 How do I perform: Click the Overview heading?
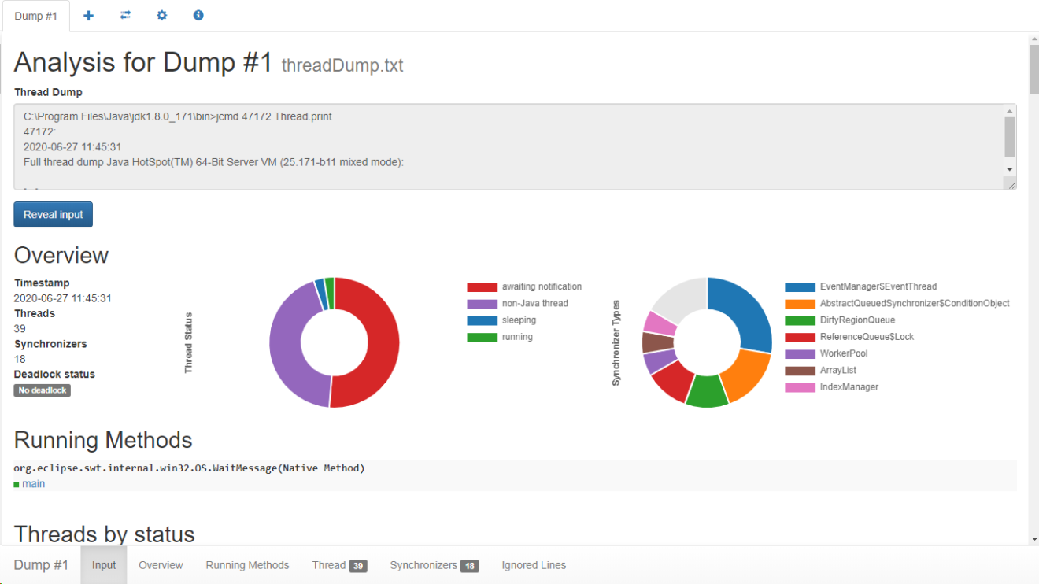click(x=61, y=256)
